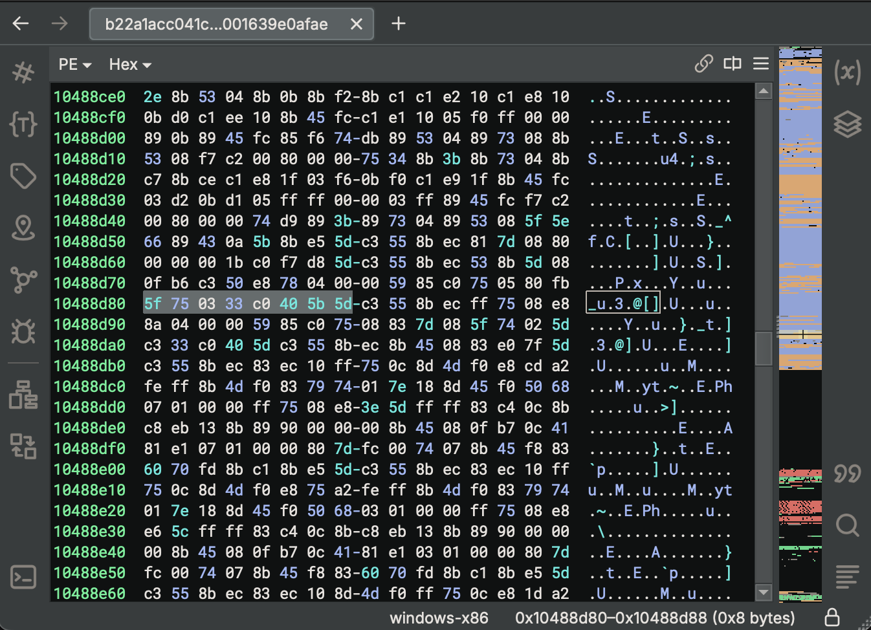Click the vertical scrollbar thumb
871x630 pixels.
click(x=764, y=348)
